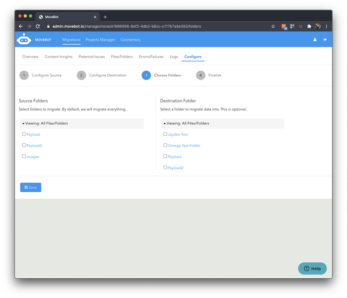347x298 pixels.
Task: Click the browser address bar URL
Action: [127, 26]
